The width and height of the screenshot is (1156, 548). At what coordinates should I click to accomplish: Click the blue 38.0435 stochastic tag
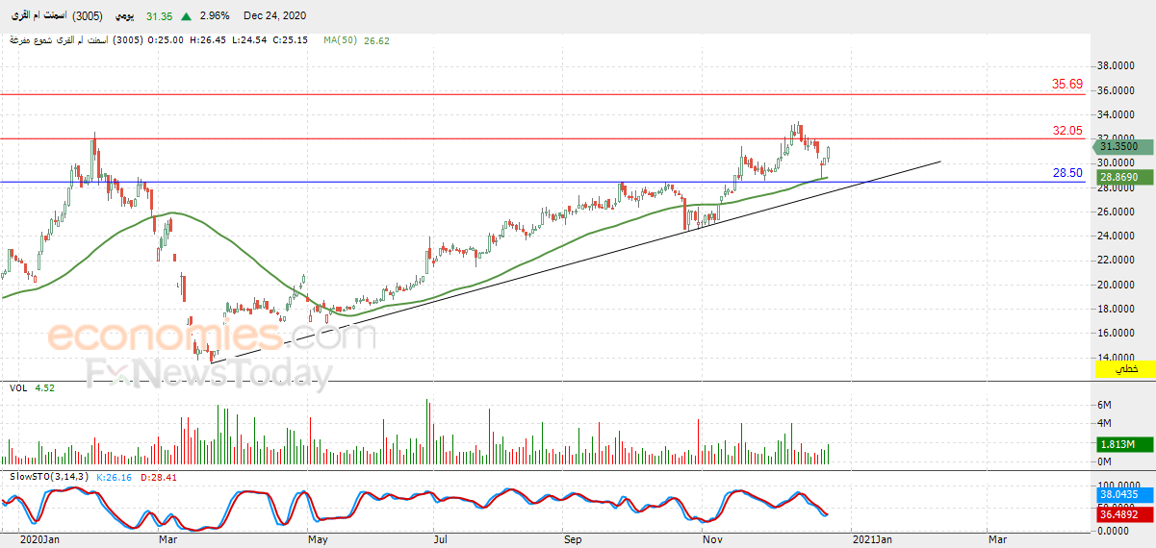1119,495
